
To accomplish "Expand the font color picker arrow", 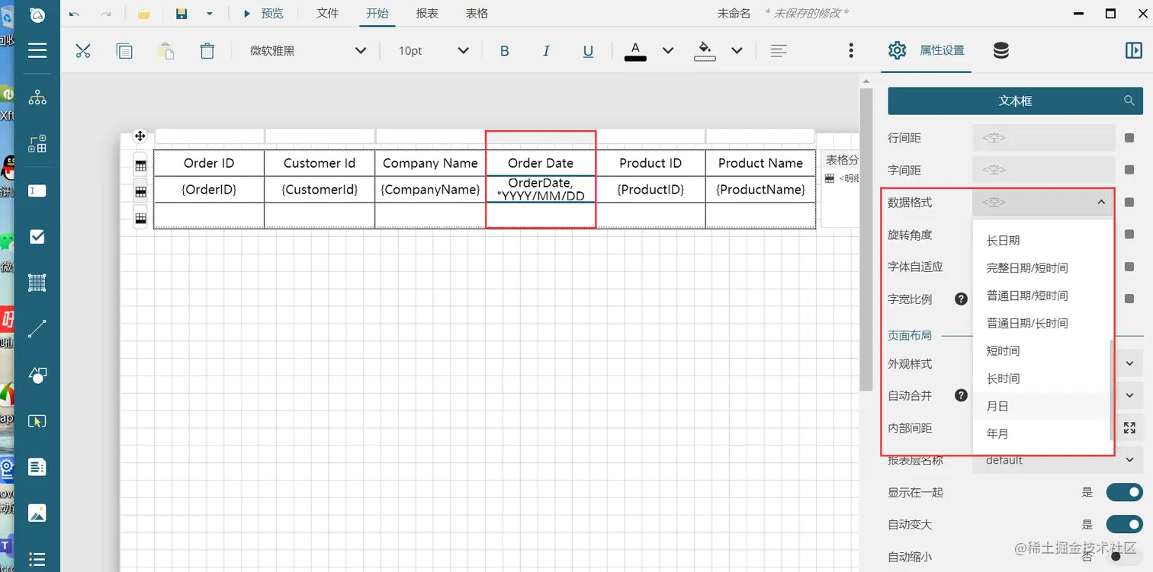I will point(668,51).
